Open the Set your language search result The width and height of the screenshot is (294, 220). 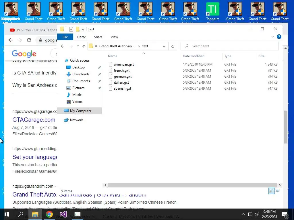pyautogui.click(x=34, y=157)
